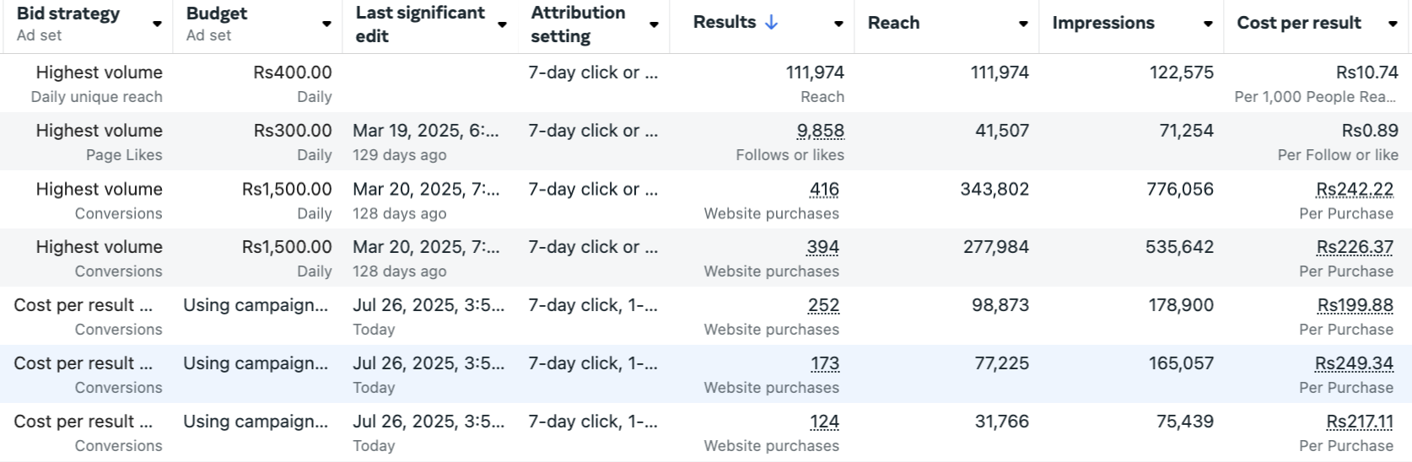Click the 394 website purchases result
The height and width of the screenshot is (462, 1412).
(822, 247)
